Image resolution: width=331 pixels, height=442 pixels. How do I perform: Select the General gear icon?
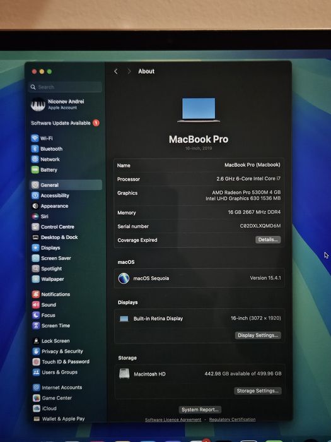click(35, 185)
